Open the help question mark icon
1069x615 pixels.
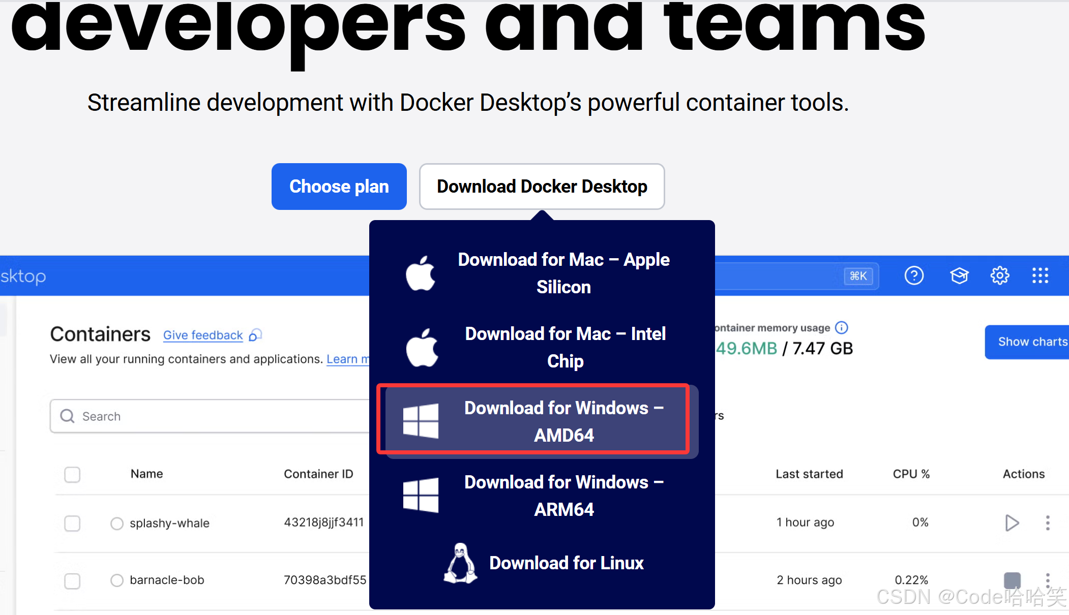[x=914, y=276]
